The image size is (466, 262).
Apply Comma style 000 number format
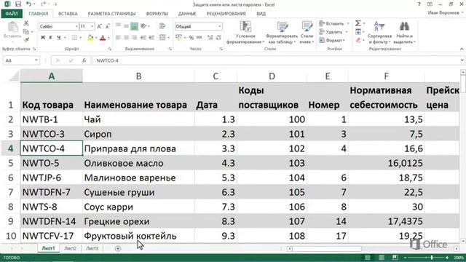coord(199,38)
